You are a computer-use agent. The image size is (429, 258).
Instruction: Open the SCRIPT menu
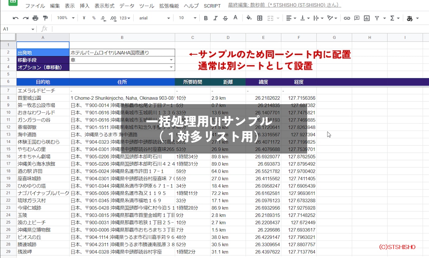click(x=212, y=6)
